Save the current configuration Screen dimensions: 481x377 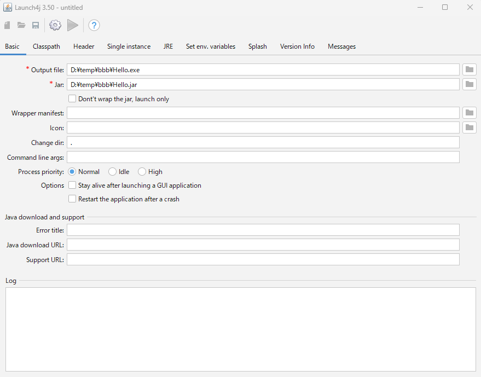(x=36, y=25)
